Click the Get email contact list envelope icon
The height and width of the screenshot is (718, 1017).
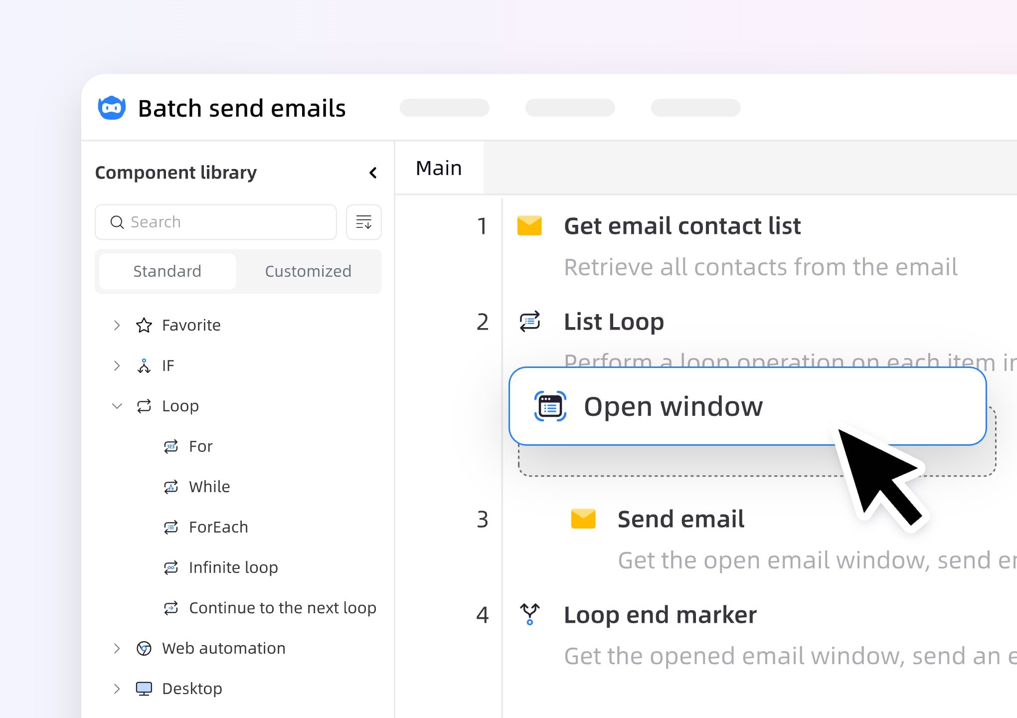[529, 225]
